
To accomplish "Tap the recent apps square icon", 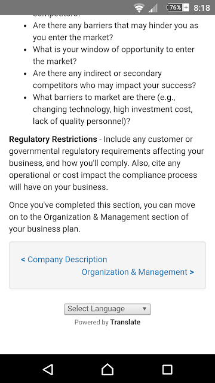I will (167, 369).
